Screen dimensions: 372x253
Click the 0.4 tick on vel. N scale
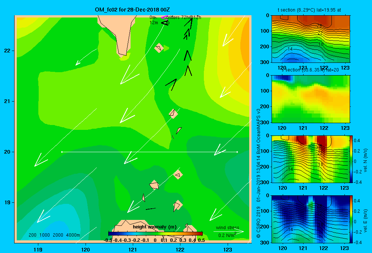(x=357, y=141)
